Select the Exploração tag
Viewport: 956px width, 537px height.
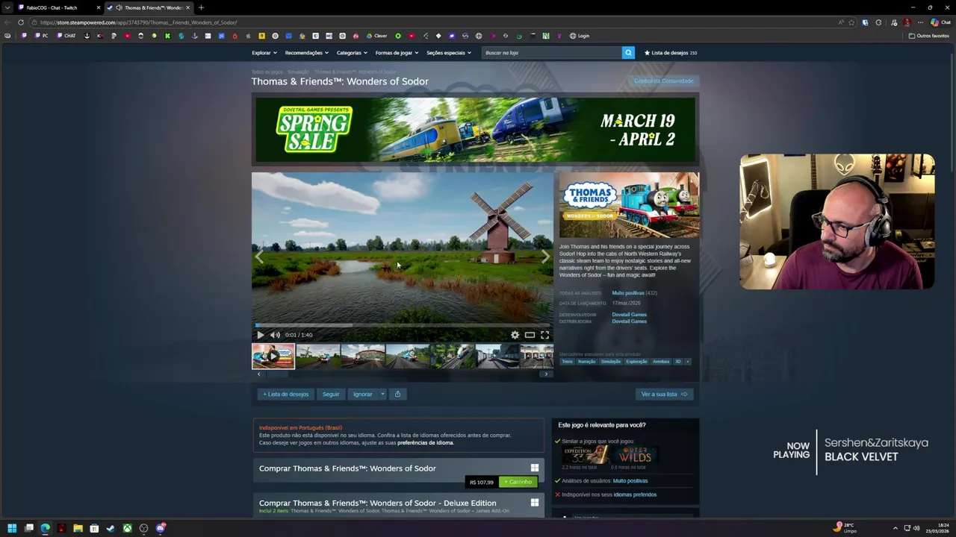636,362
